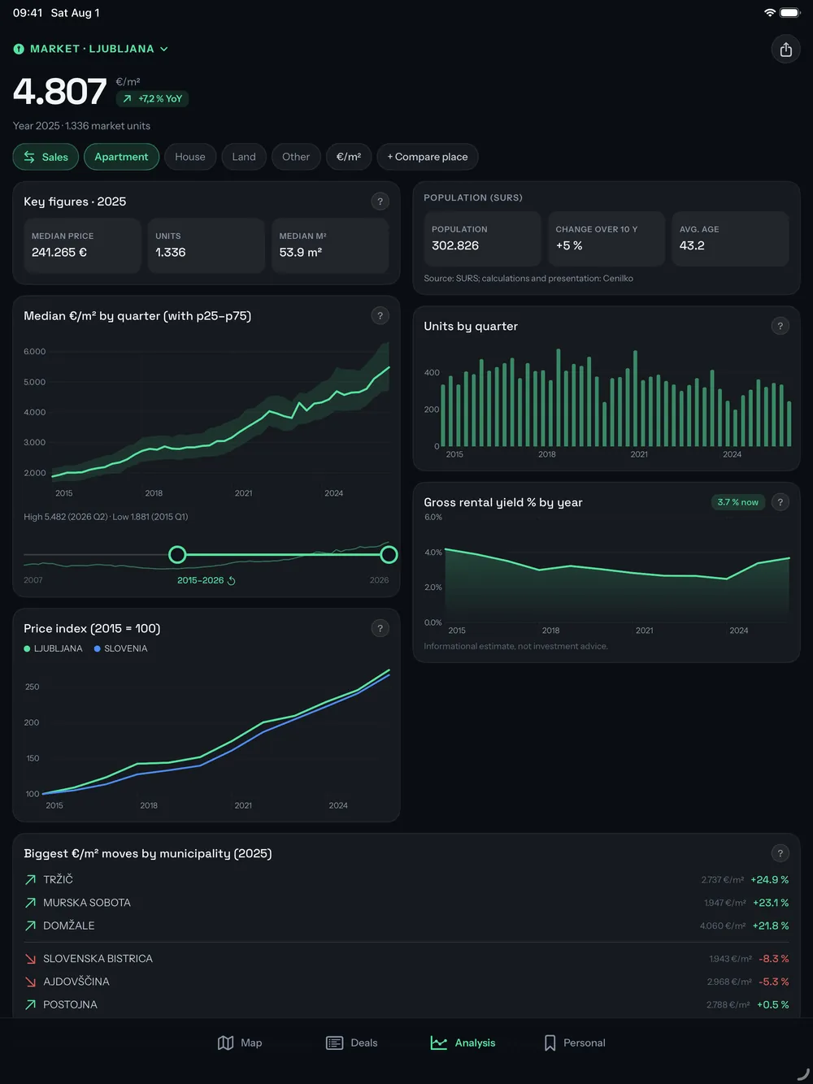Viewport: 813px width, 1084px height.
Task: Click the up arrow next to POSTOJNA
Action: pyautogui.click(x=30, y=1004)
